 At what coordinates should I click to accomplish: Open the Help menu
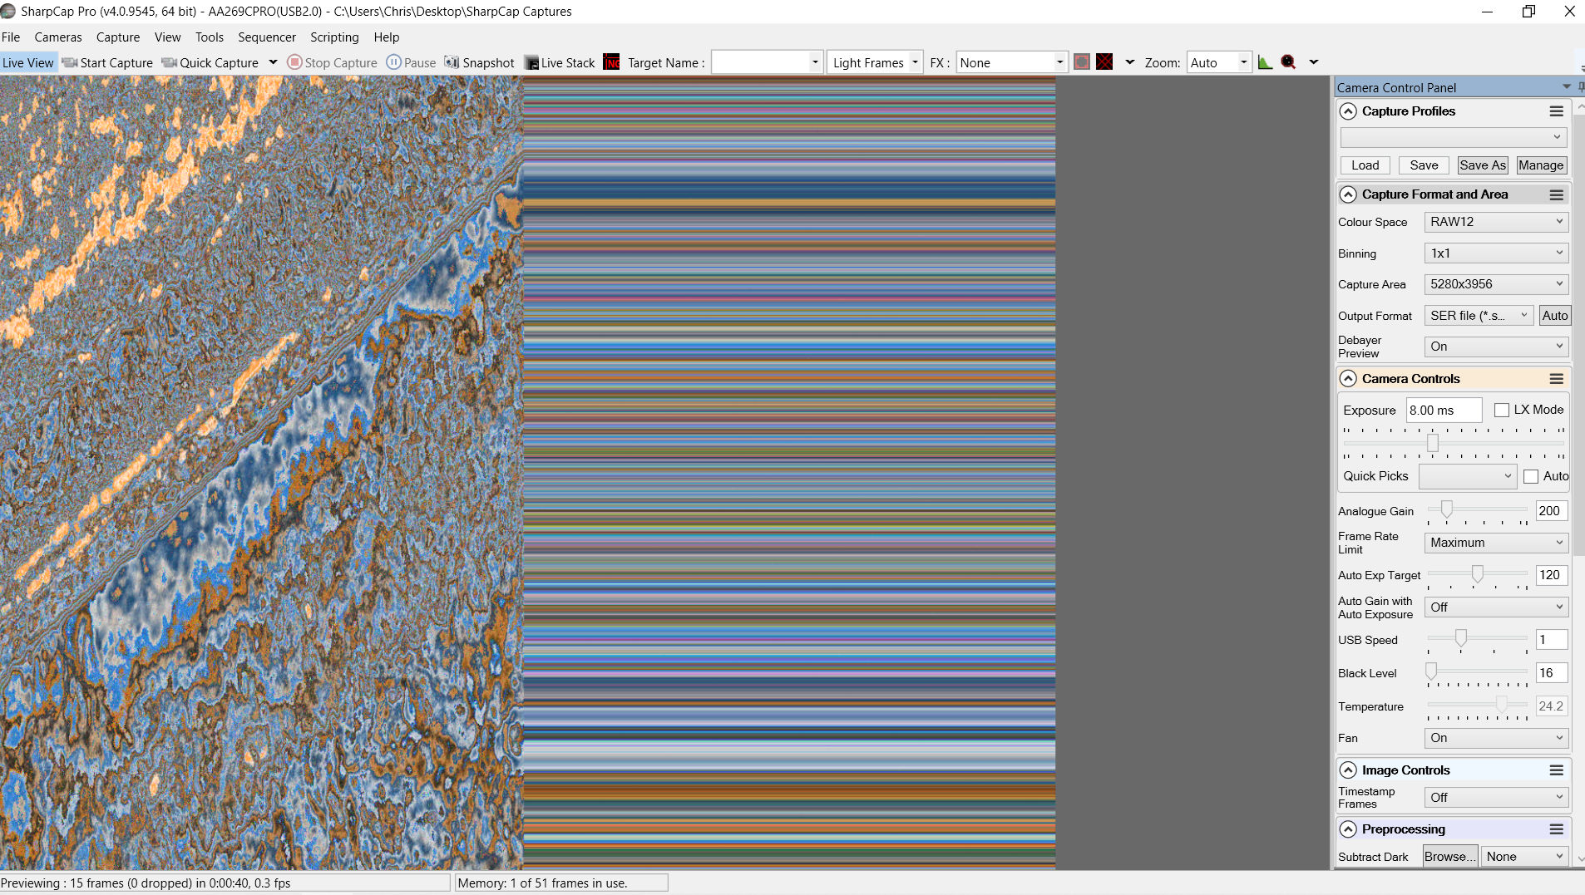387,37
